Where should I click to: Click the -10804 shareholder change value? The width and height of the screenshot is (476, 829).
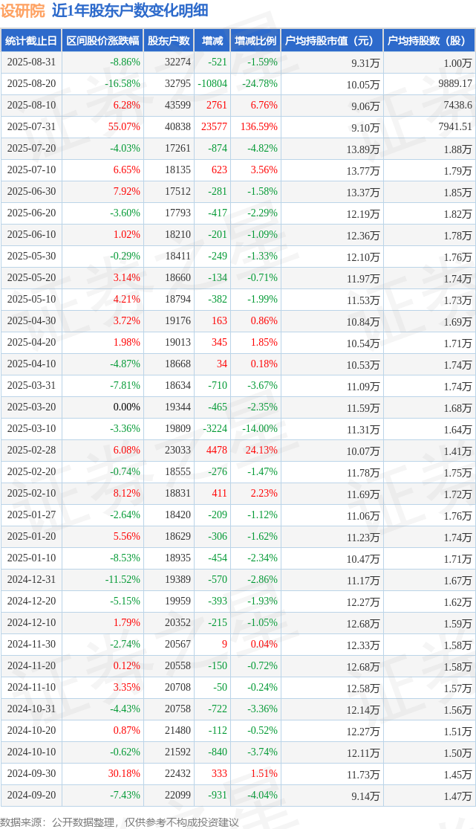[212, 84]
